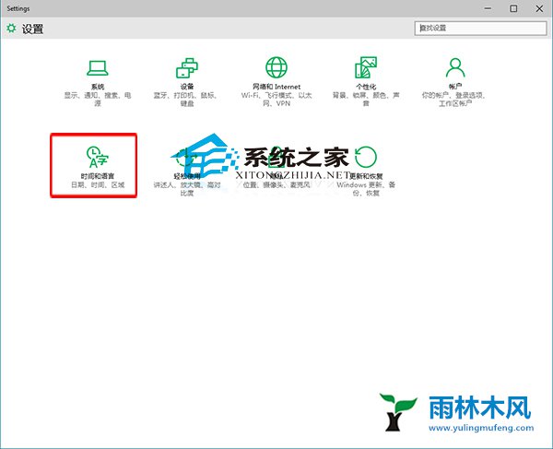Image resolution: width=553 pixels, height=449 pixels.
Task: Open the Network globe icon
Action: (x=276, y=67)
